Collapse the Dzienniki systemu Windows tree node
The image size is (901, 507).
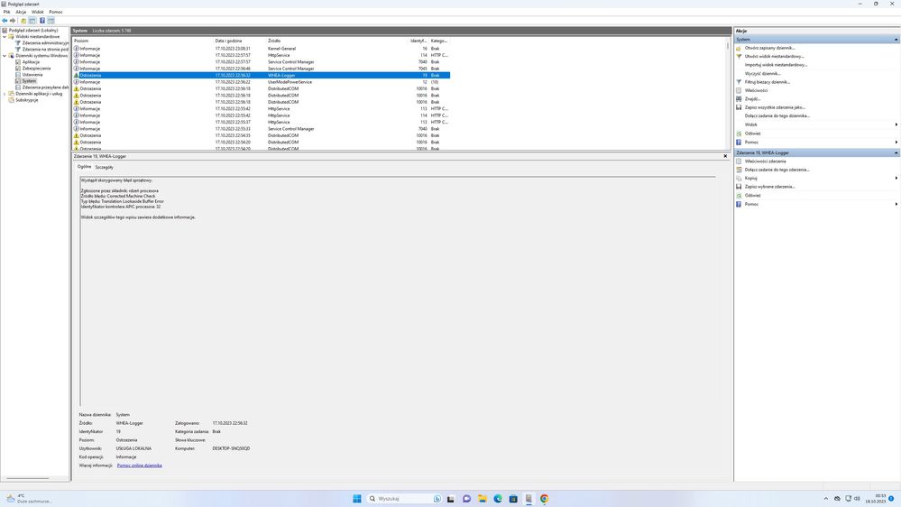click(5, 56)
